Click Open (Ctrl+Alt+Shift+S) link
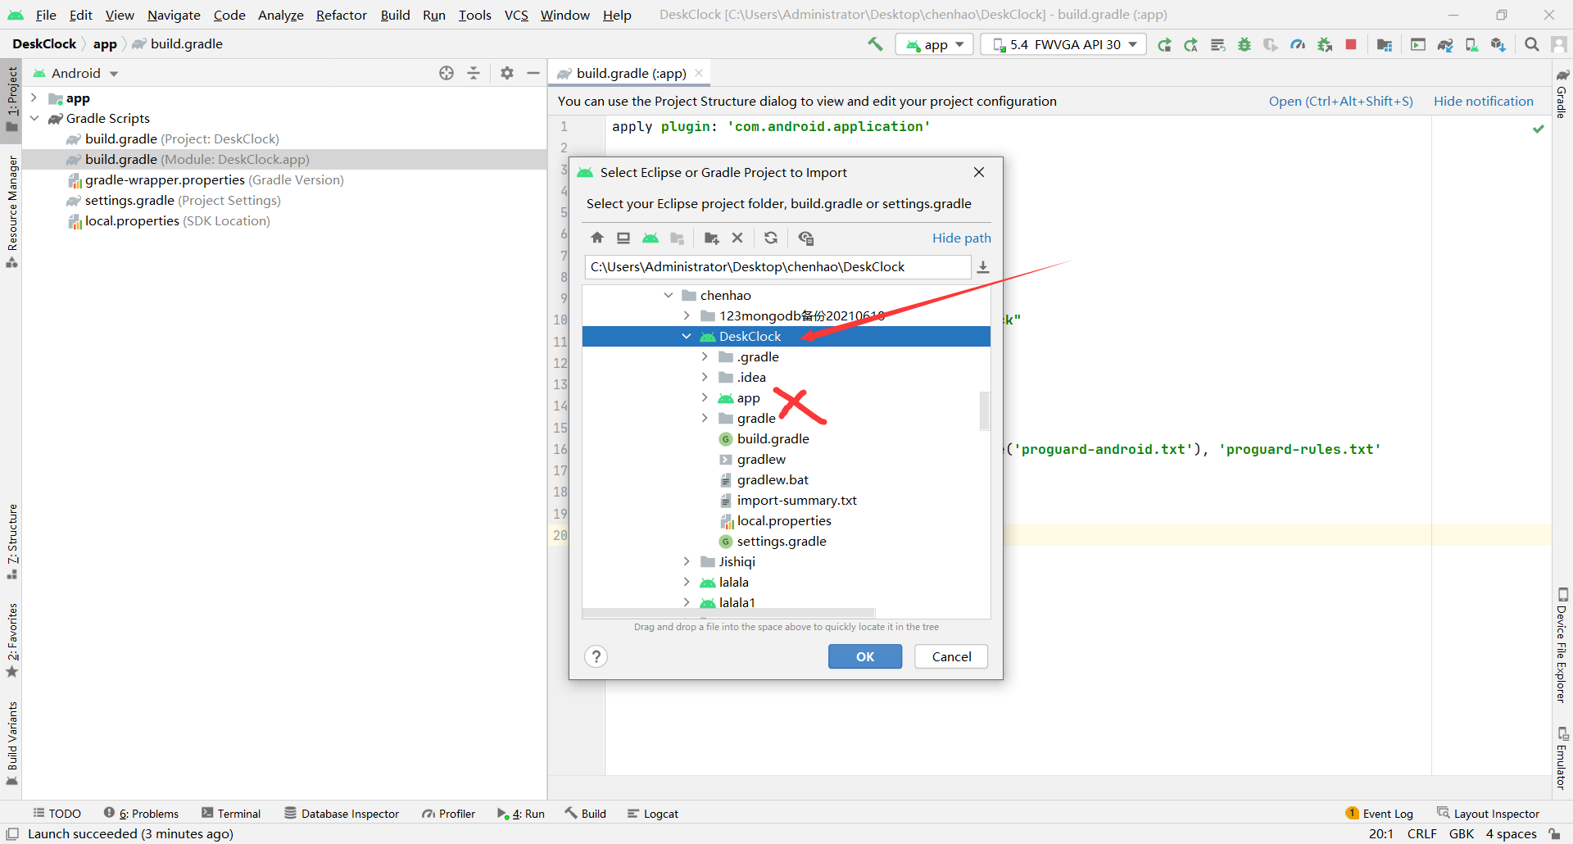 [1340, 101]
